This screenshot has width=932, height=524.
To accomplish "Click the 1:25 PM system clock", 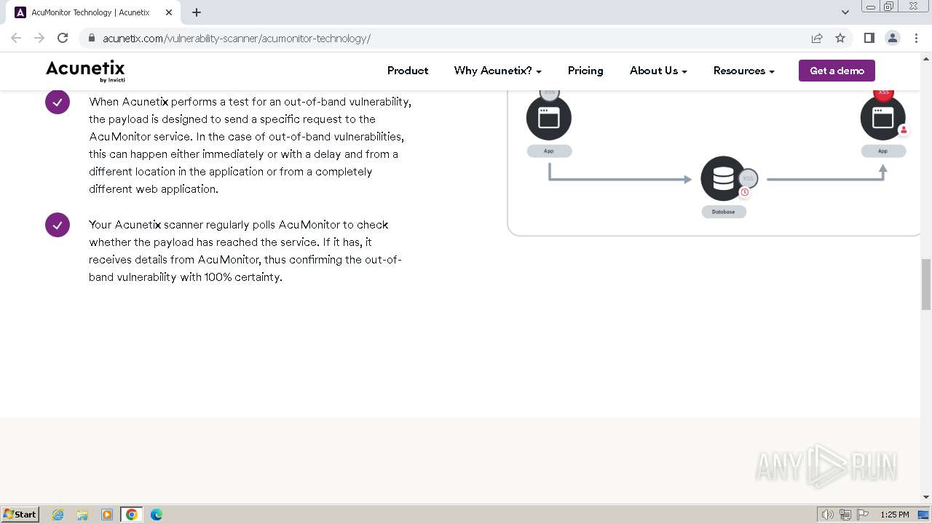I will (894, 515).
